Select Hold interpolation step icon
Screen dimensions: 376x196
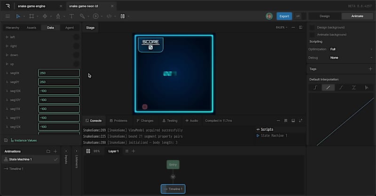point(315,88)
